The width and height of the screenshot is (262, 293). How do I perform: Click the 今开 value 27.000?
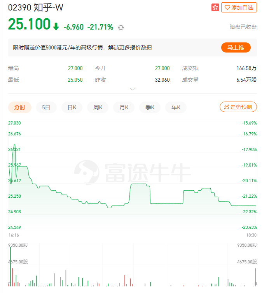click(162, 68)
